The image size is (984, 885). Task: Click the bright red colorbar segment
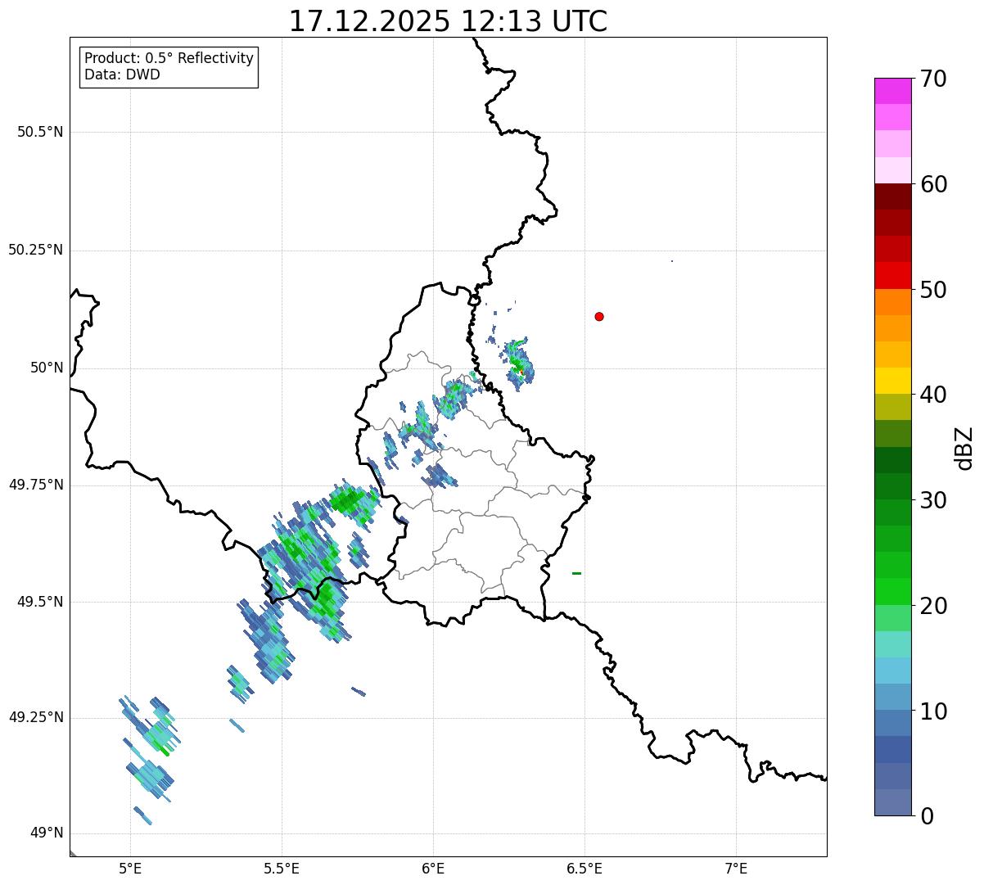tap(892, 276)
